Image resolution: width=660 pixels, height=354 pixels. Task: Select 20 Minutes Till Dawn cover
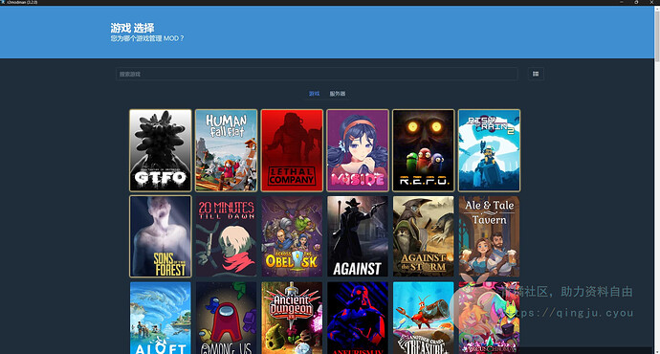pos(226,236)
